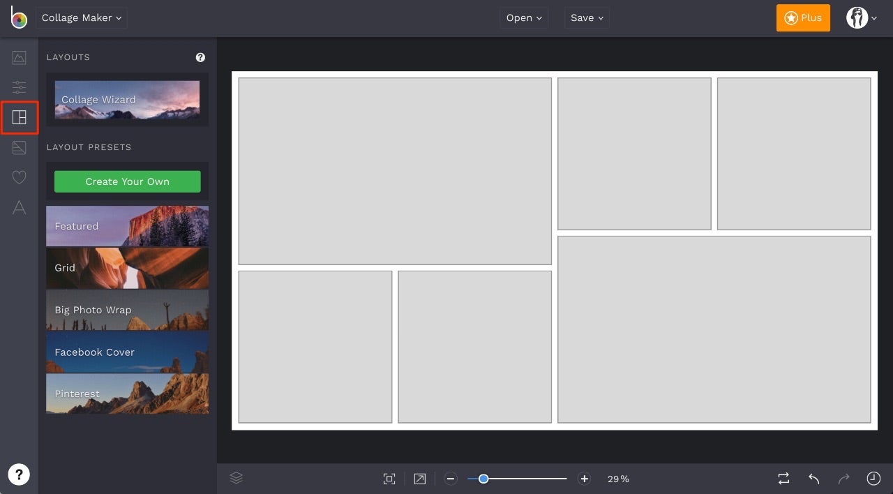Click the Create Your Own button
This screenshot has height=494, width=893.
point(127,181)
